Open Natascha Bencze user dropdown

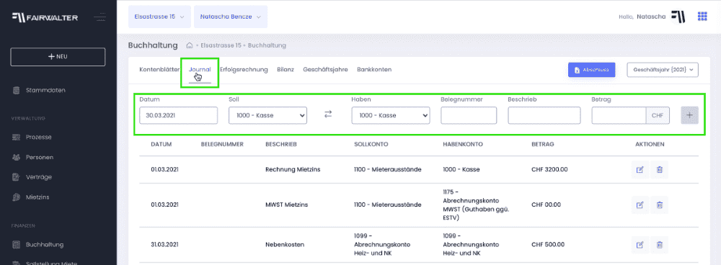pos(231,17)
